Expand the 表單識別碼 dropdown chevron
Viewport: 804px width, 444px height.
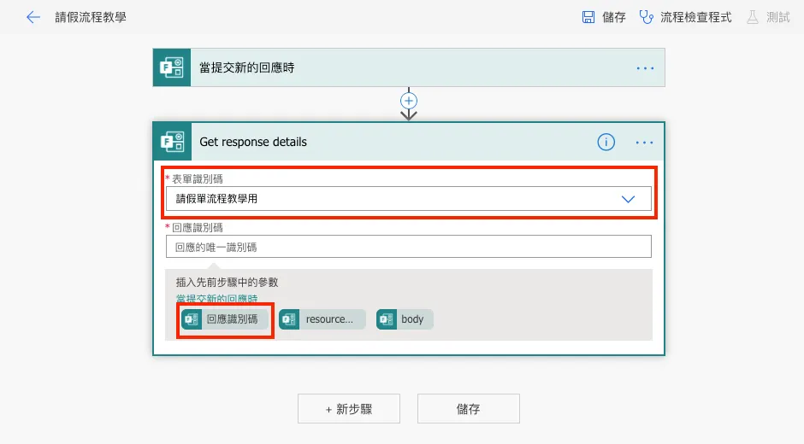click(x=628, y=199)
